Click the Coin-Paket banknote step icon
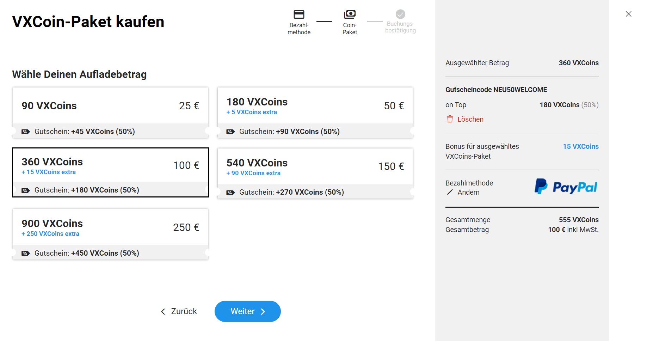 point(350,14)
